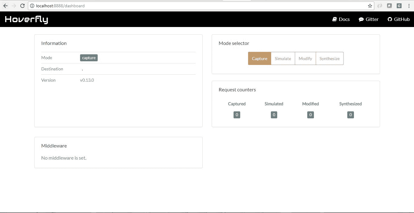This screenshot has height=213, width=414.
Task: Click the browser forward arrow
Action: pyautogui.click(x=14, y=6)
